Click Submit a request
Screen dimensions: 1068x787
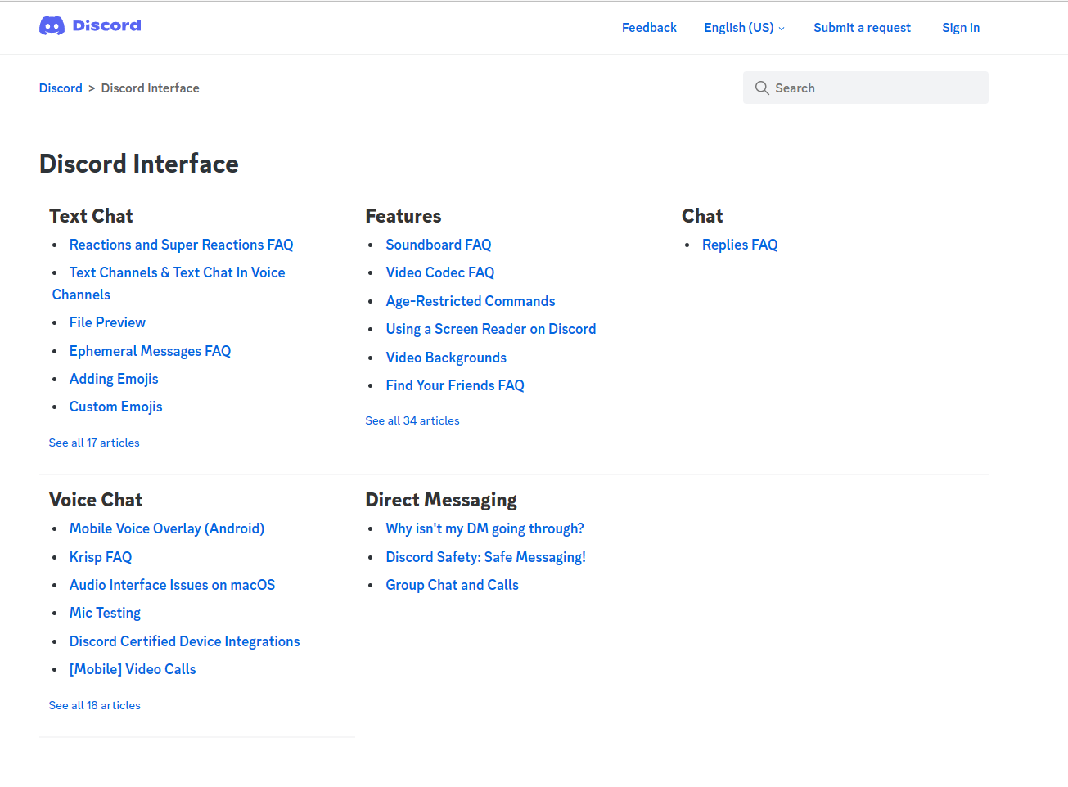pyautogui.click(x=862, y=28)
